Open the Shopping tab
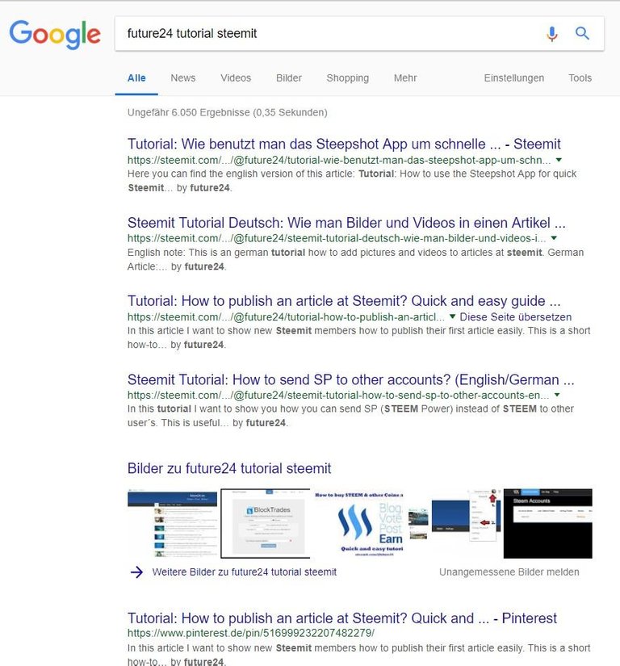This screenshot has height=666, width=620. coord(347,78)
